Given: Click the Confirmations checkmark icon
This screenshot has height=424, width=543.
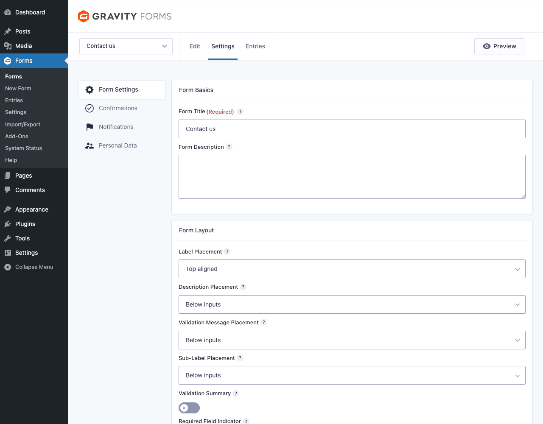Looking at the screenshot, I should pyautogui.click(x=90, y=108).
